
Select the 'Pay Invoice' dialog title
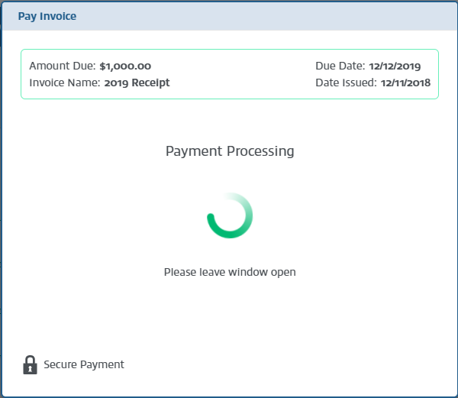[47, 16]
